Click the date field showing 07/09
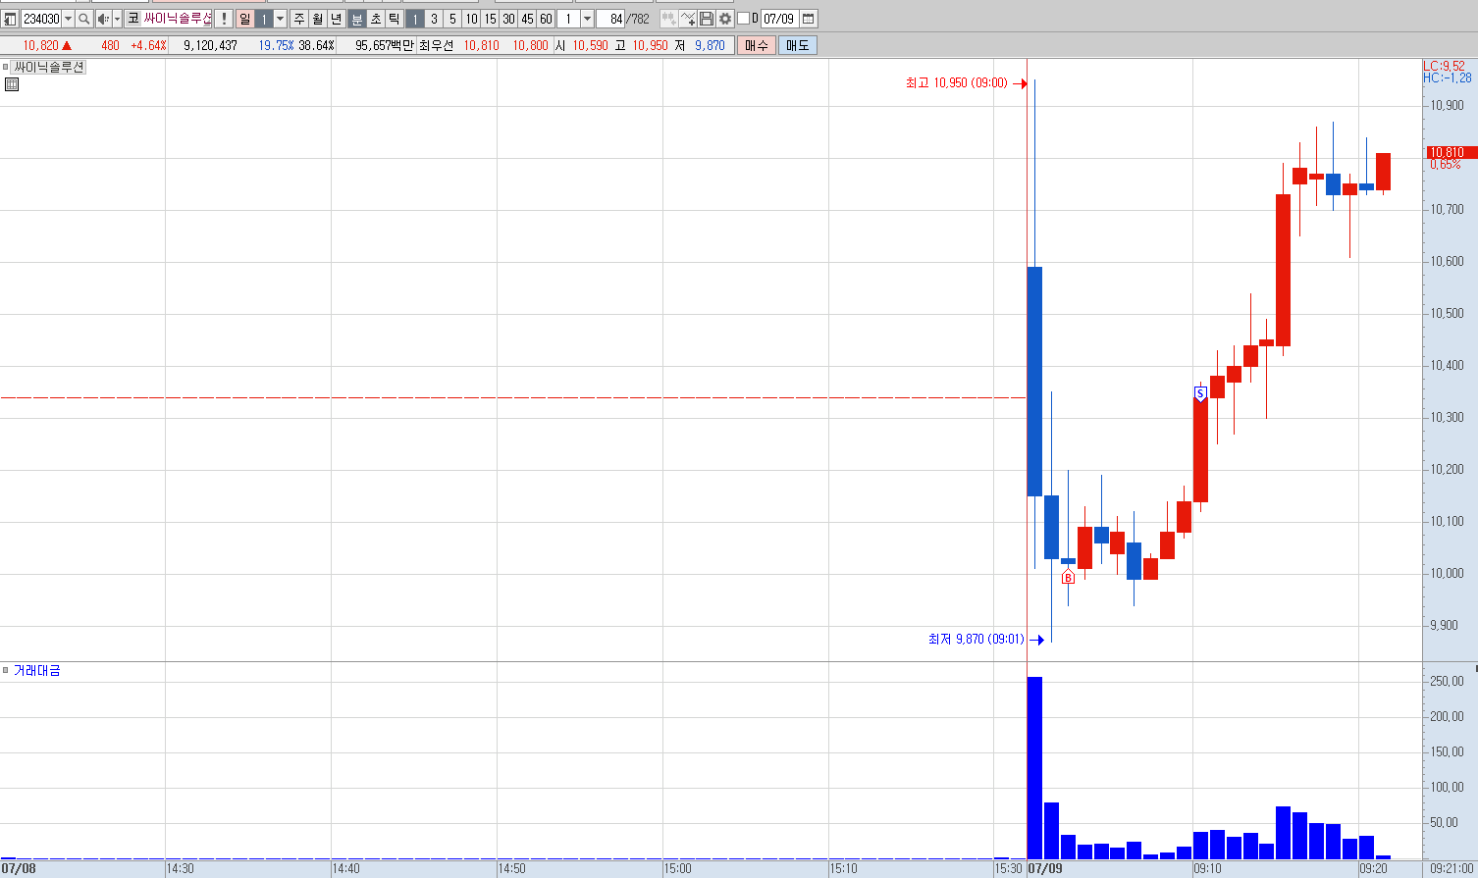 pos(779,19)
